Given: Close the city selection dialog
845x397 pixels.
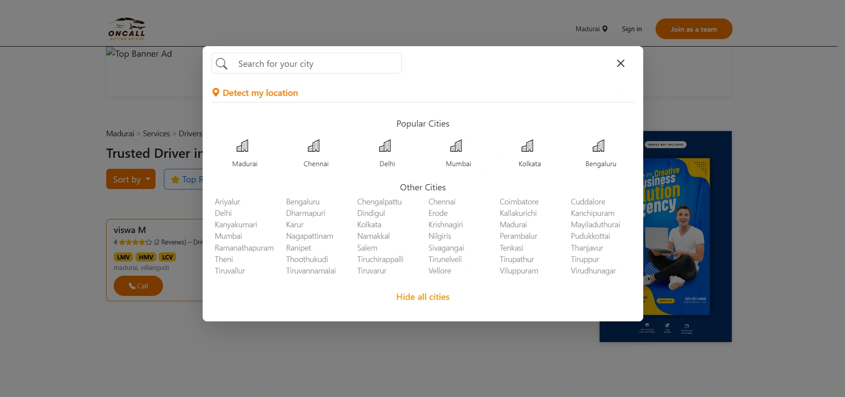Looking at the screenshot, I should click(620, 63).
